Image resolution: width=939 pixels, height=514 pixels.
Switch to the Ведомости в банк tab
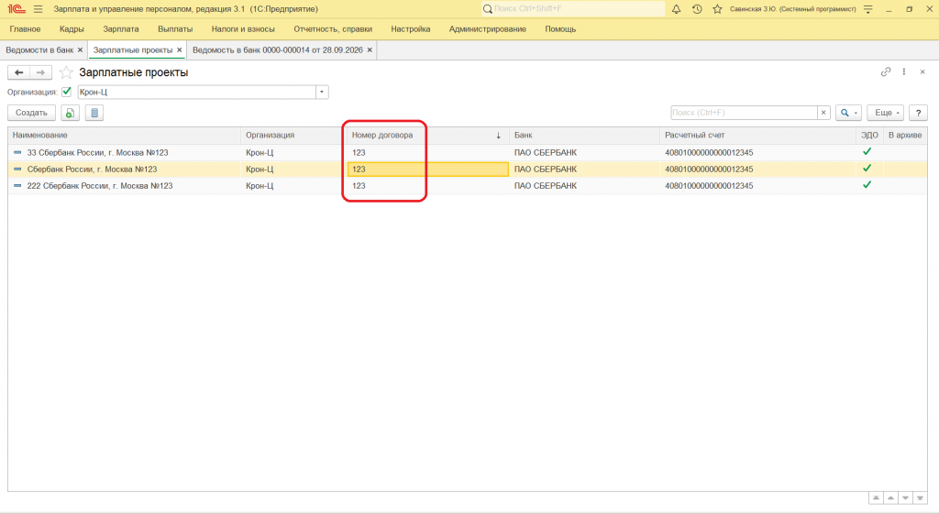click(x=39, y=50)
